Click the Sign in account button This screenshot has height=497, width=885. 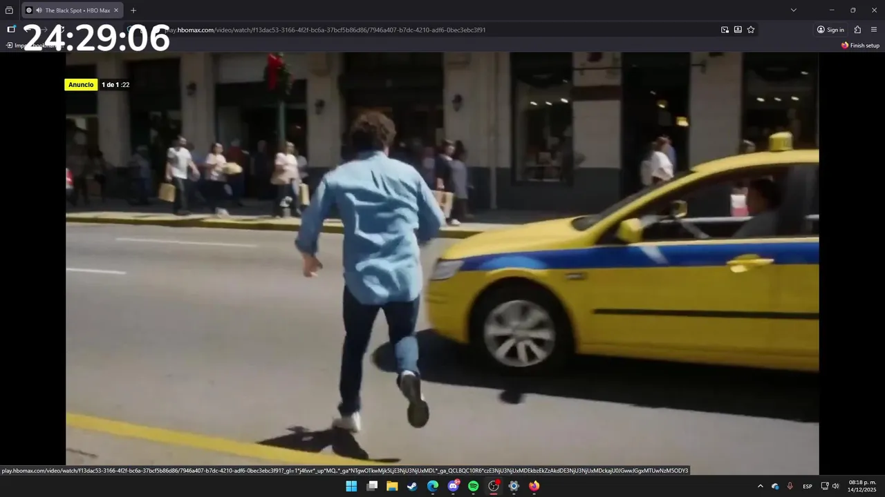point(830,30)
